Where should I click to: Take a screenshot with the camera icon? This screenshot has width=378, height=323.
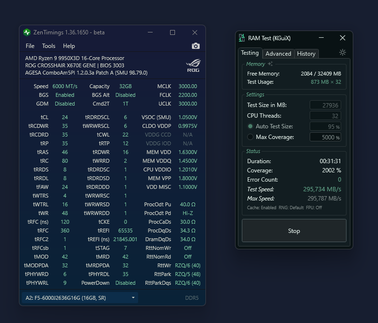[195, 46]
